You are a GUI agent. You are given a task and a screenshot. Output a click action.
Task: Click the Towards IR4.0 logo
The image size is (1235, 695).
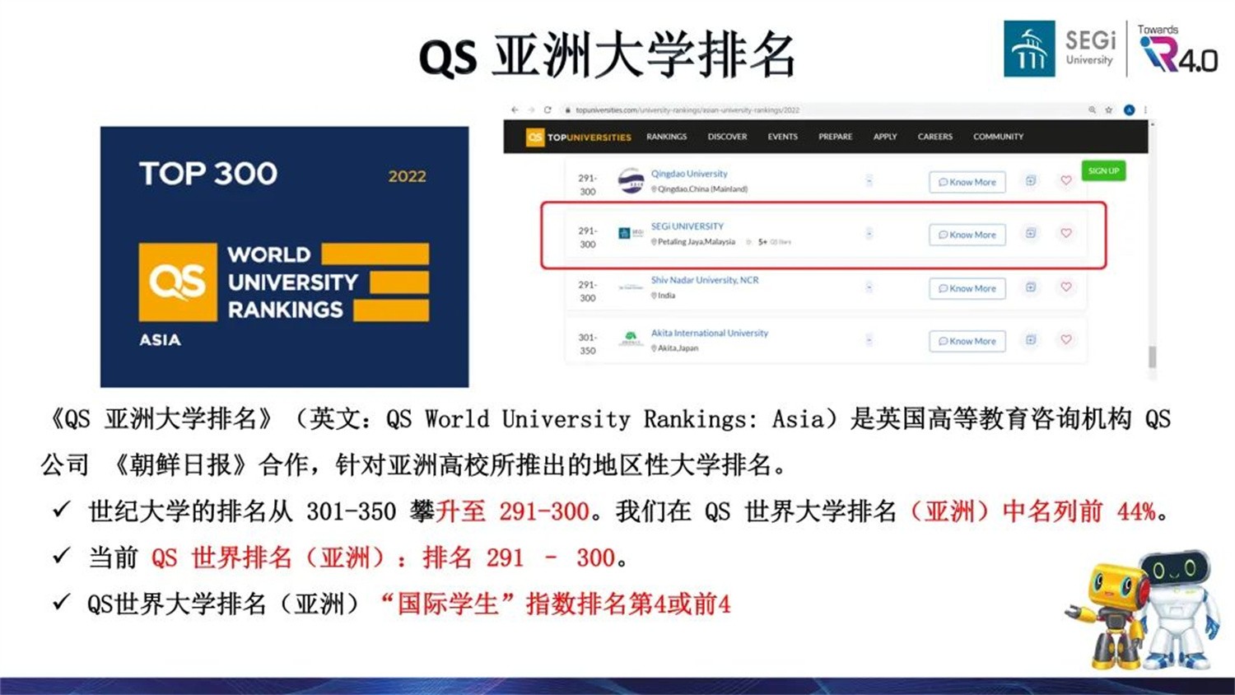1177,49
